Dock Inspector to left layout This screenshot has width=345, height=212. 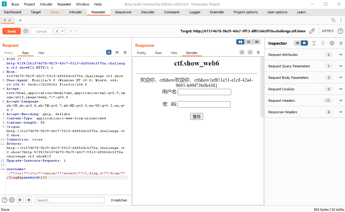coord(298,43)
